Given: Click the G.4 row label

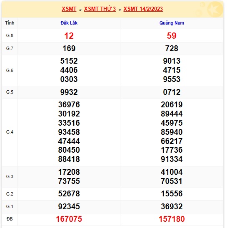Looking at the screenshot, I should [10, 132].
